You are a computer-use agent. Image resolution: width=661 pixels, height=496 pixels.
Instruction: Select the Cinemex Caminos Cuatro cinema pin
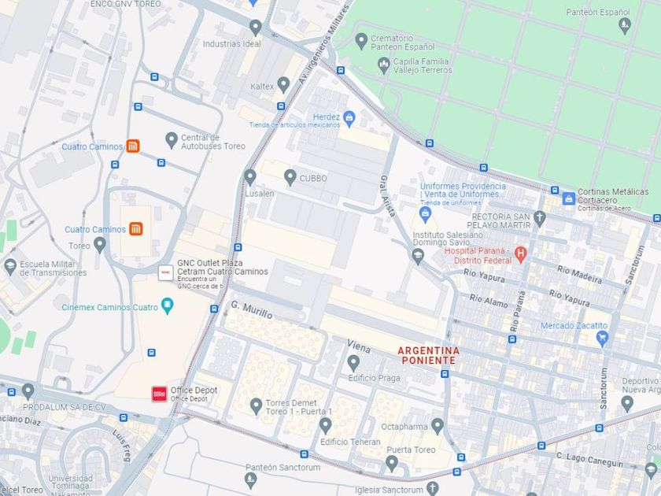point(168,306)
